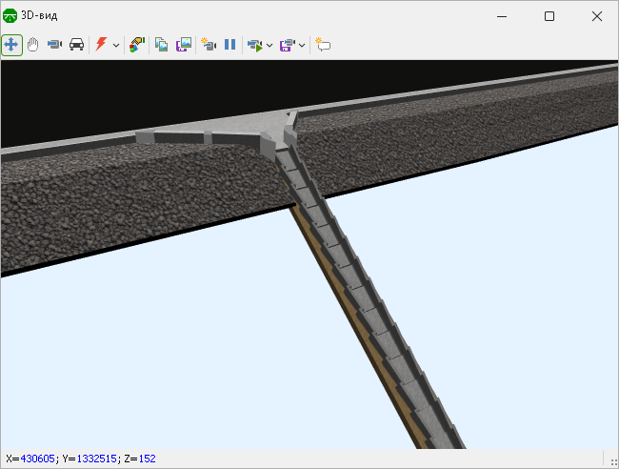Select the four-arrow navigation tool
619x469 pixels.
[x=12, y=45]
